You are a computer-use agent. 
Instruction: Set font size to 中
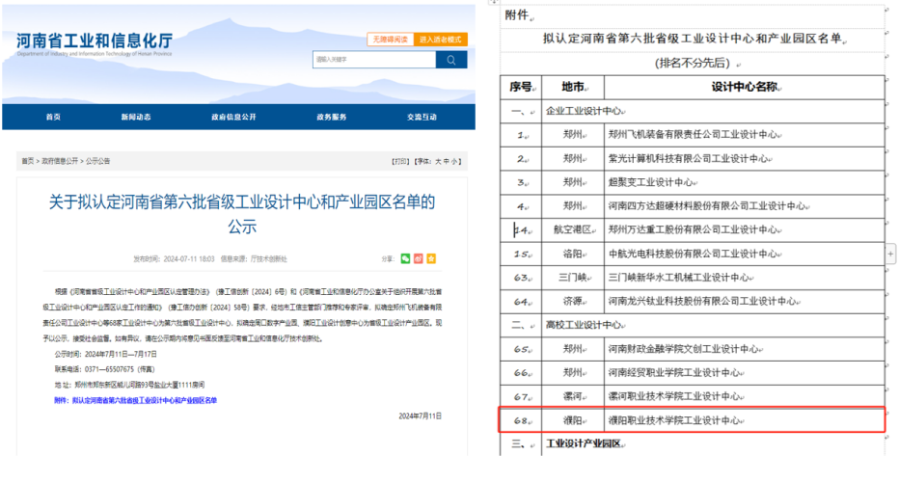pos(446,162)
